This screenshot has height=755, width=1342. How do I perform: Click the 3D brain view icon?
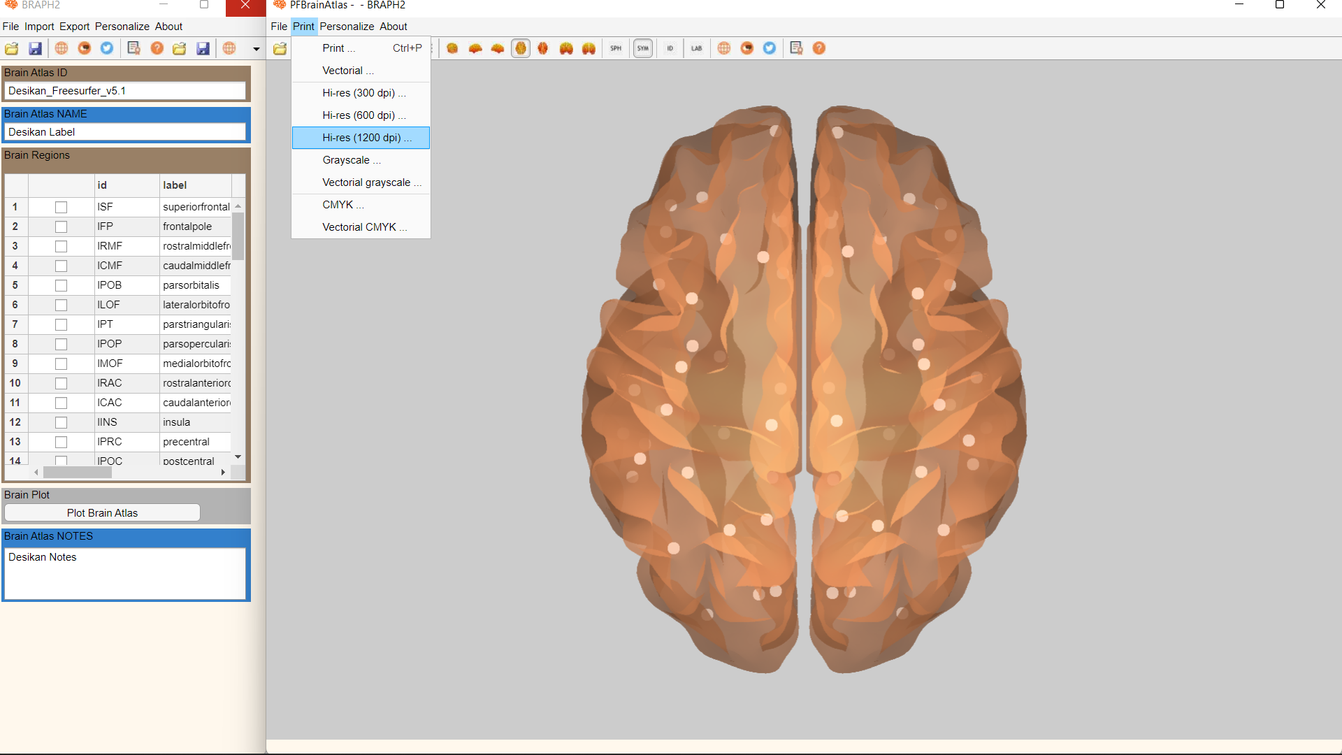click(x=452, y=48)
